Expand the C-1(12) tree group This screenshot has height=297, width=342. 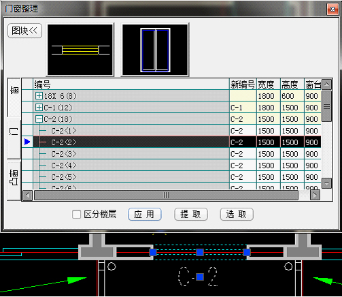(39, 108)
